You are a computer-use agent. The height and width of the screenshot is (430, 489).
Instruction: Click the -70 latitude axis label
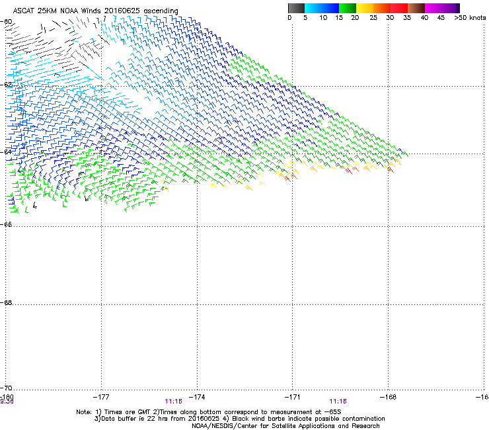coord(6,388)
